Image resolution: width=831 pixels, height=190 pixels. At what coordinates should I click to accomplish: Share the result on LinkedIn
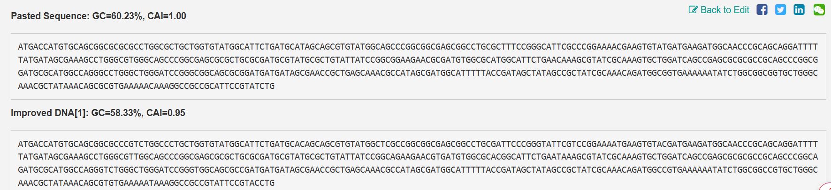pyautogui.click(x=799, y=10)
